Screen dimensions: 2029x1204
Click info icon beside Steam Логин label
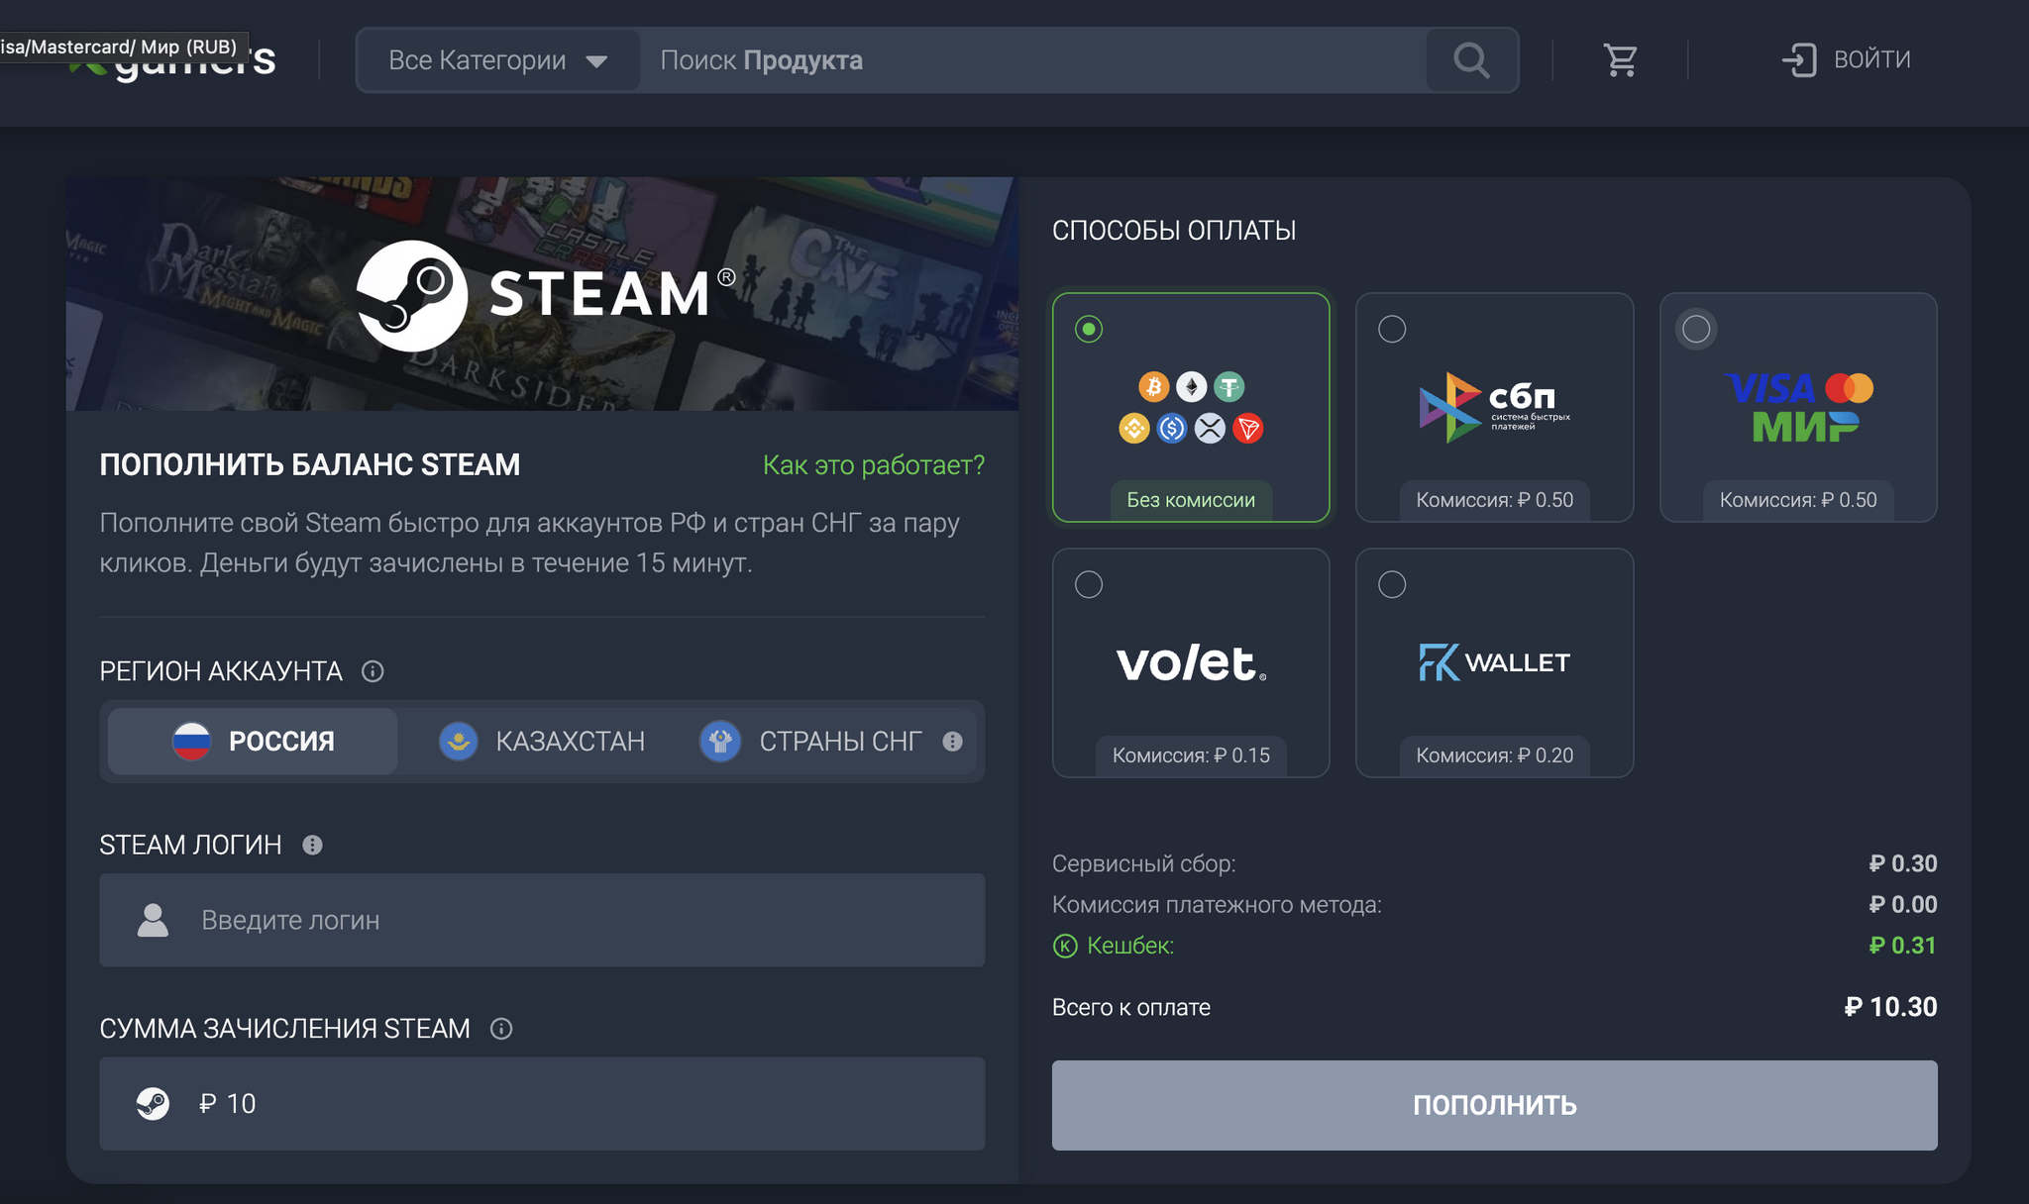312,845
